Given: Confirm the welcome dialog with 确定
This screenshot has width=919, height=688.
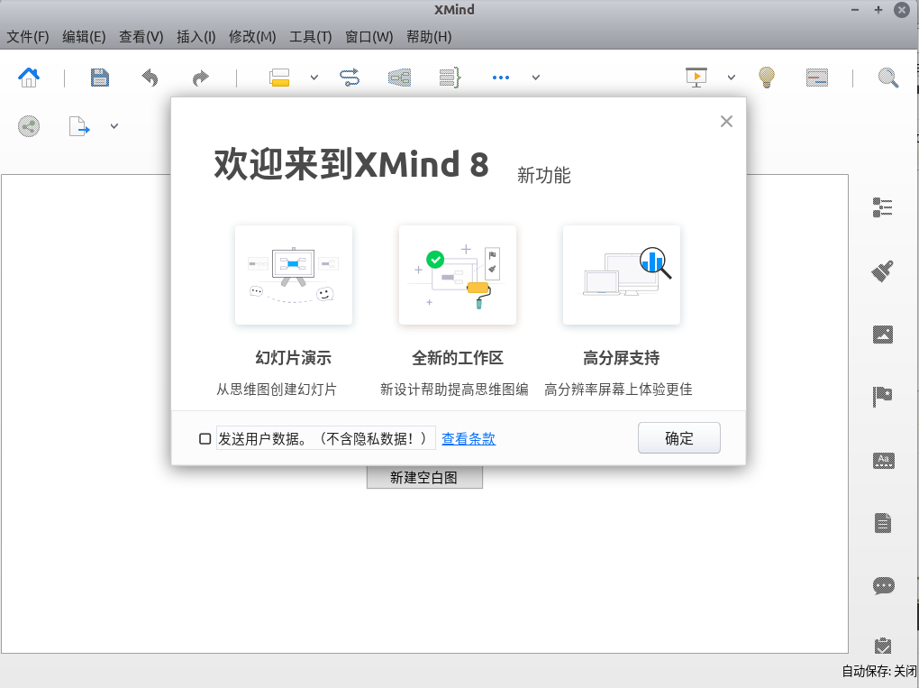Looking at the screenshot, I should tap(678, 437).
